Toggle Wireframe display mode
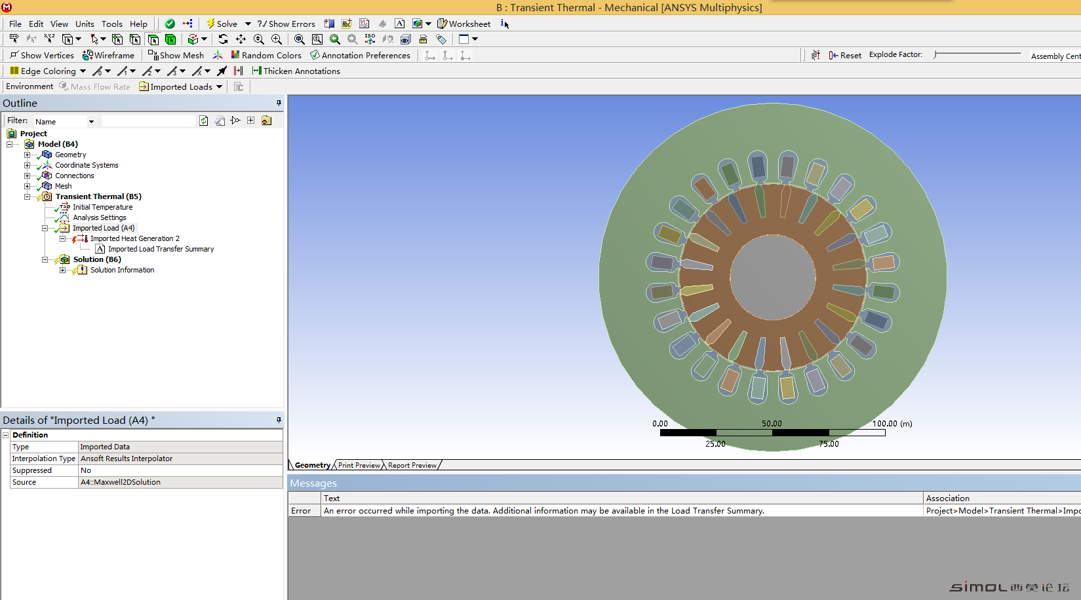 coord(108,55)
